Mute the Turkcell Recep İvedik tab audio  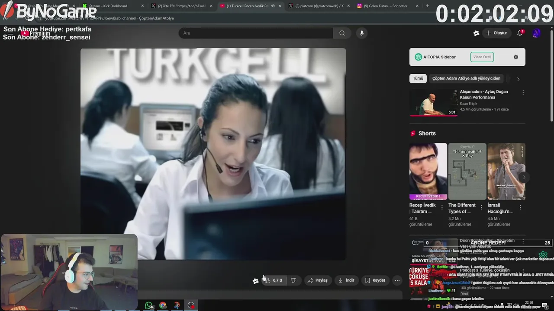[x=273, y=6]
